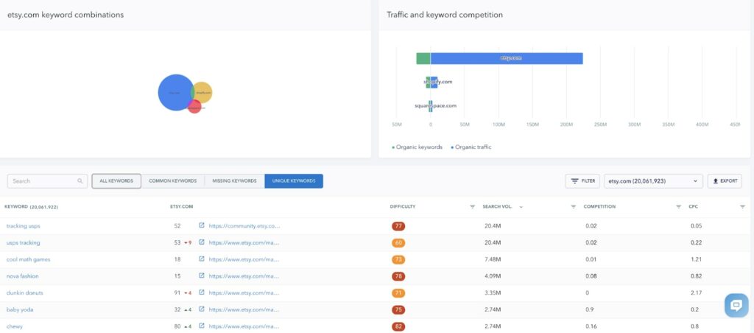This screenshot has width=754, height=333.
Task: Click difficulty badge 77 for tracking usps
Action: 398,225
